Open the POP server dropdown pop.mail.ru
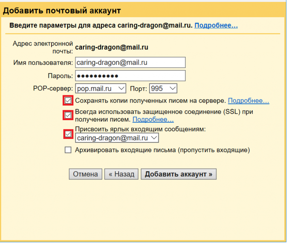The image size is (288, 244). pos(100,89)
